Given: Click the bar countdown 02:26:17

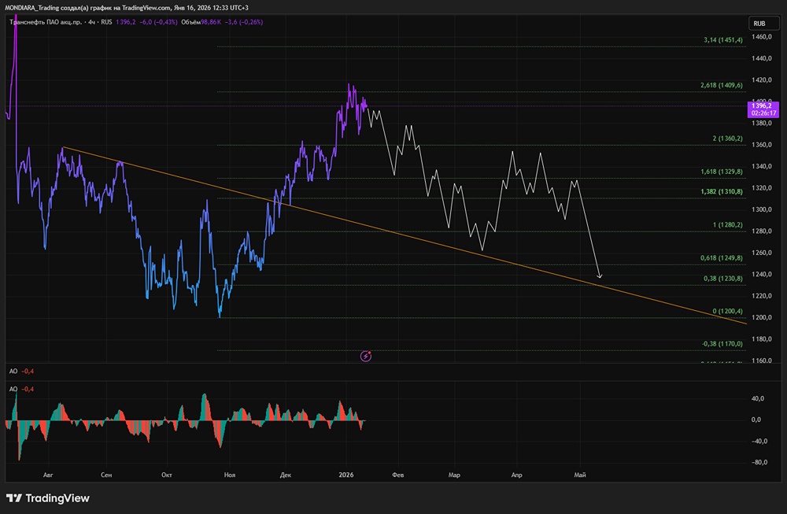Looking at the screenshot, I should [763, 113].
